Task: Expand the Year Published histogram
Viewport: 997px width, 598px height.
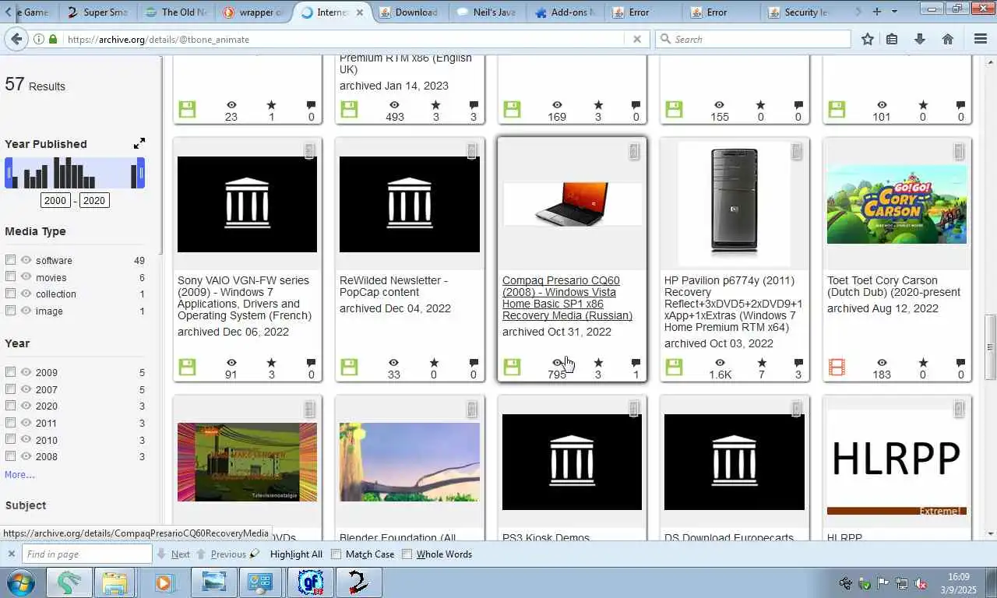Action: click(139, 143)
